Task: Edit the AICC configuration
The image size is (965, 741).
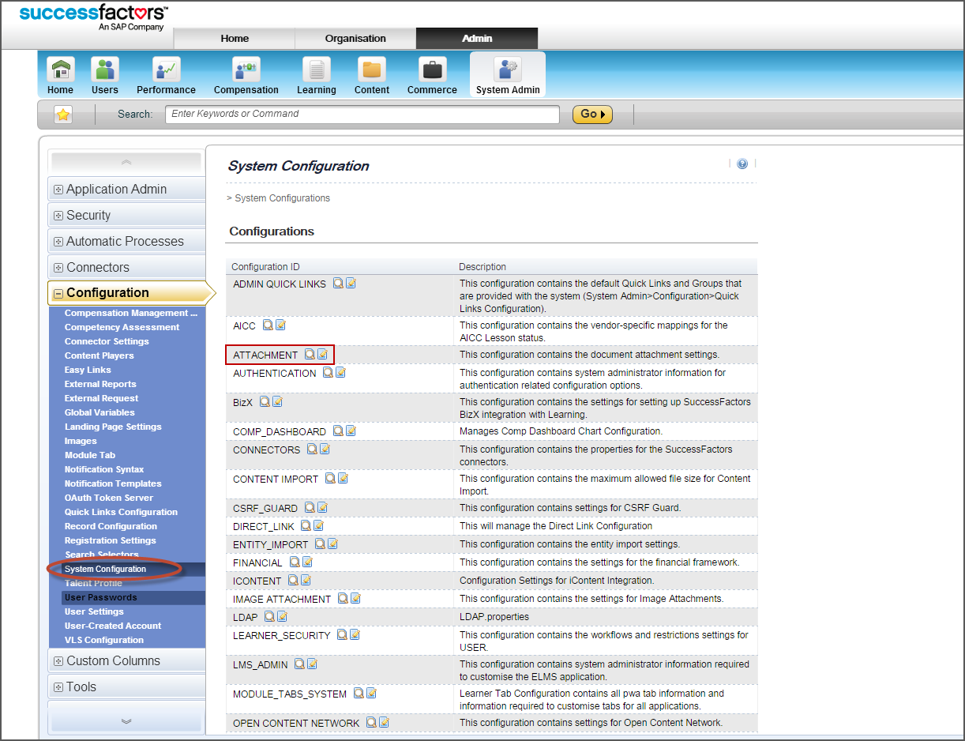Action: pyautogui.click(x=280, y=325)
